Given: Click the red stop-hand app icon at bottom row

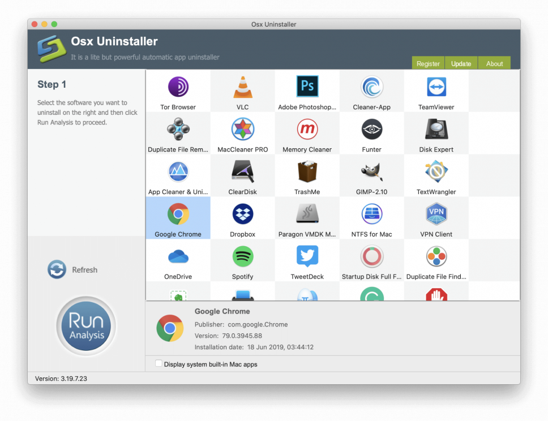Looking at the screenshot, I should click(436, 294).
